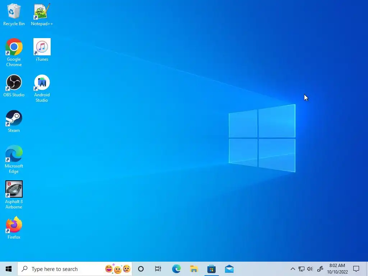Select the OBS Studio desktop shortcut
Screen dimensions: 368x276
[14, 86]
